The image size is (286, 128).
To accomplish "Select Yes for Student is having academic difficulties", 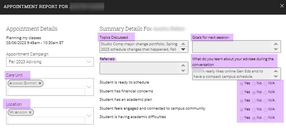I will [x=241, y=118].
